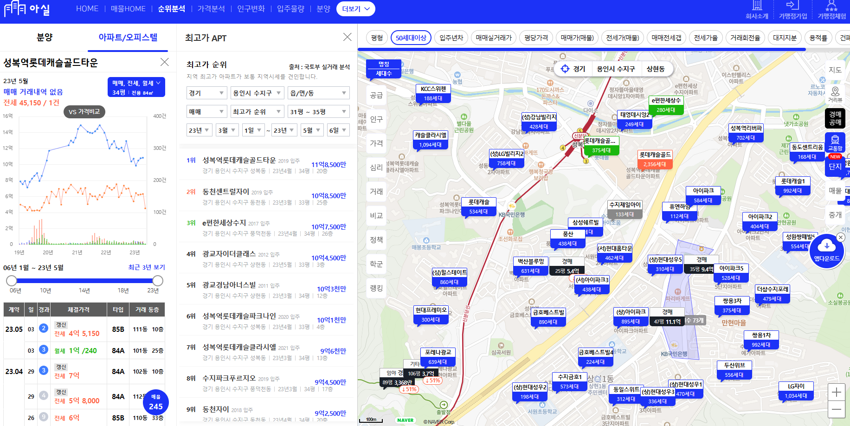The width and height of the screenshot is (850, 426).
Task: Expand the 더보기 dropdown in navigation
Action: (356, 9)
